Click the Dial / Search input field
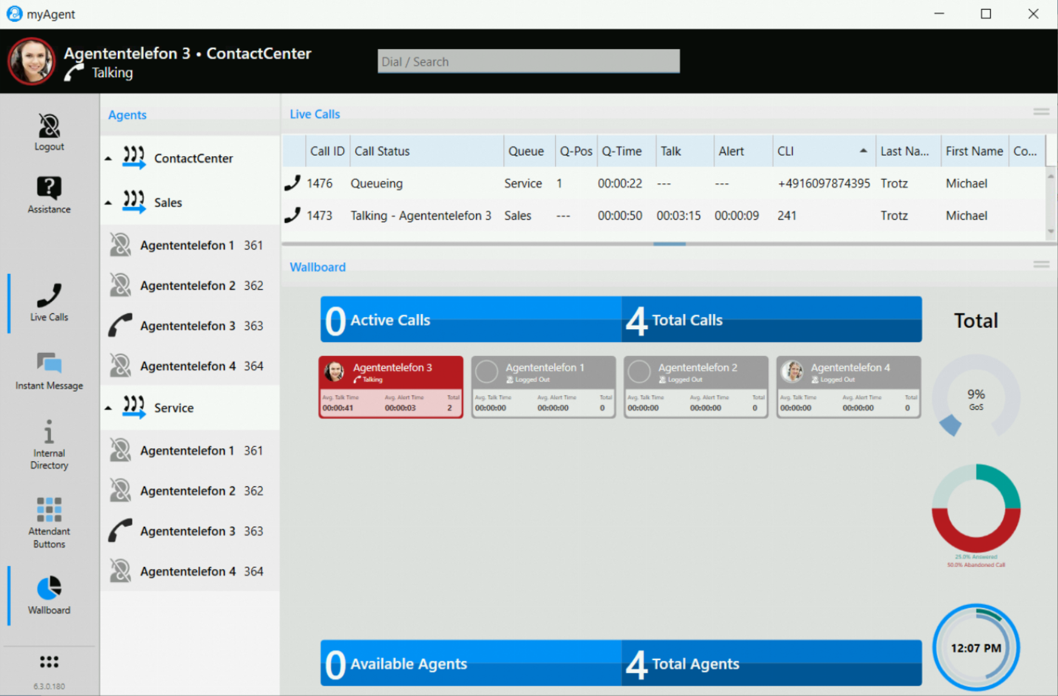This screenshot has height=696, width=1058. click(x=528, y=61)
